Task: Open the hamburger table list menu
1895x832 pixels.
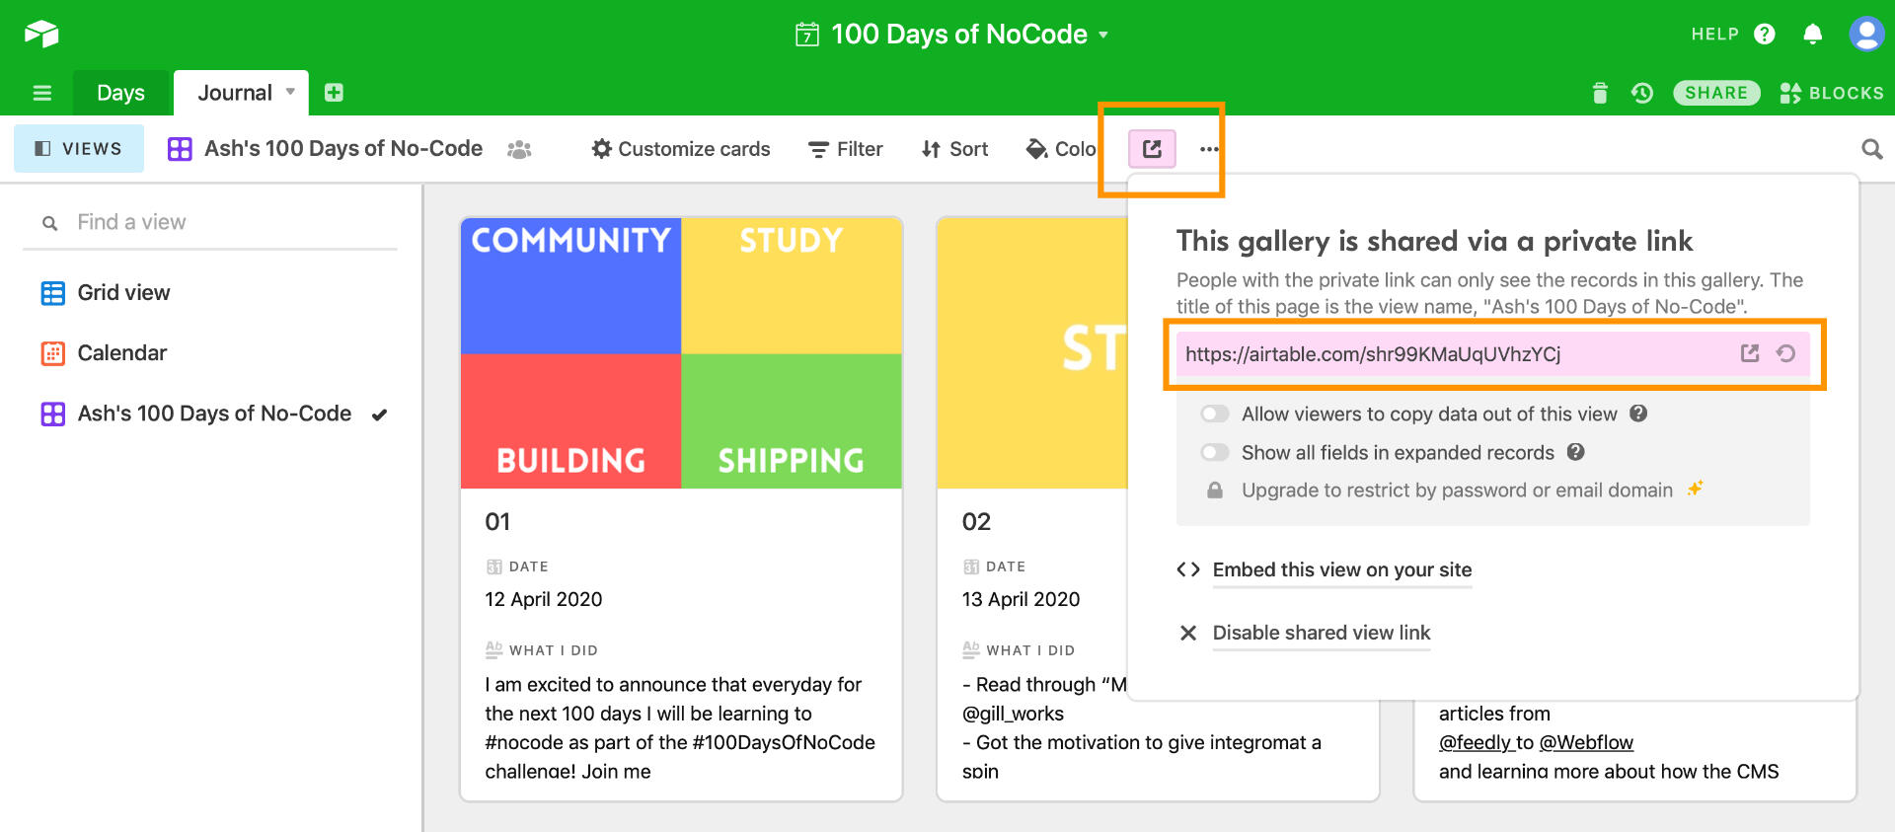Action: [x=42, y=93]
